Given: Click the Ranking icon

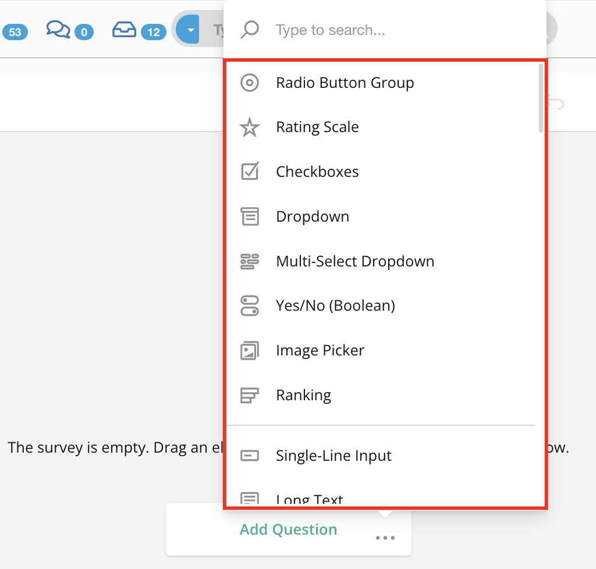Looking at the screenshot, I should pyautogui.click(x=250, y=395).
